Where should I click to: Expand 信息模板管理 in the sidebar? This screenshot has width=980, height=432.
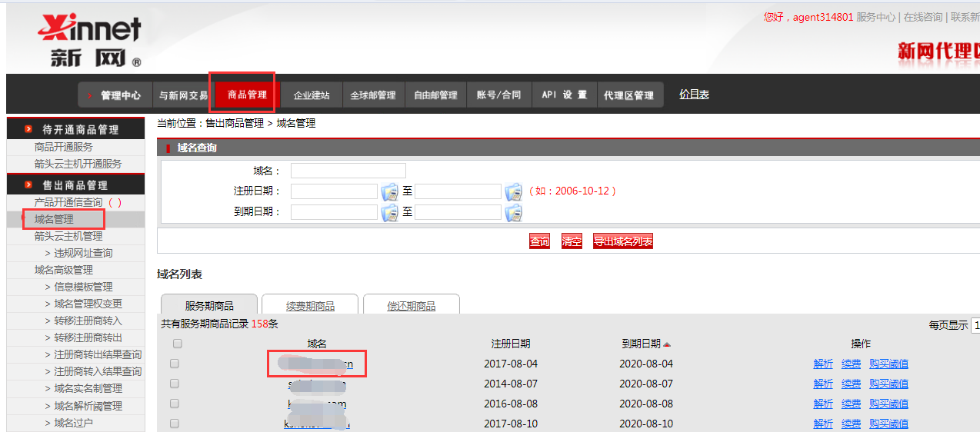point(82,287)
